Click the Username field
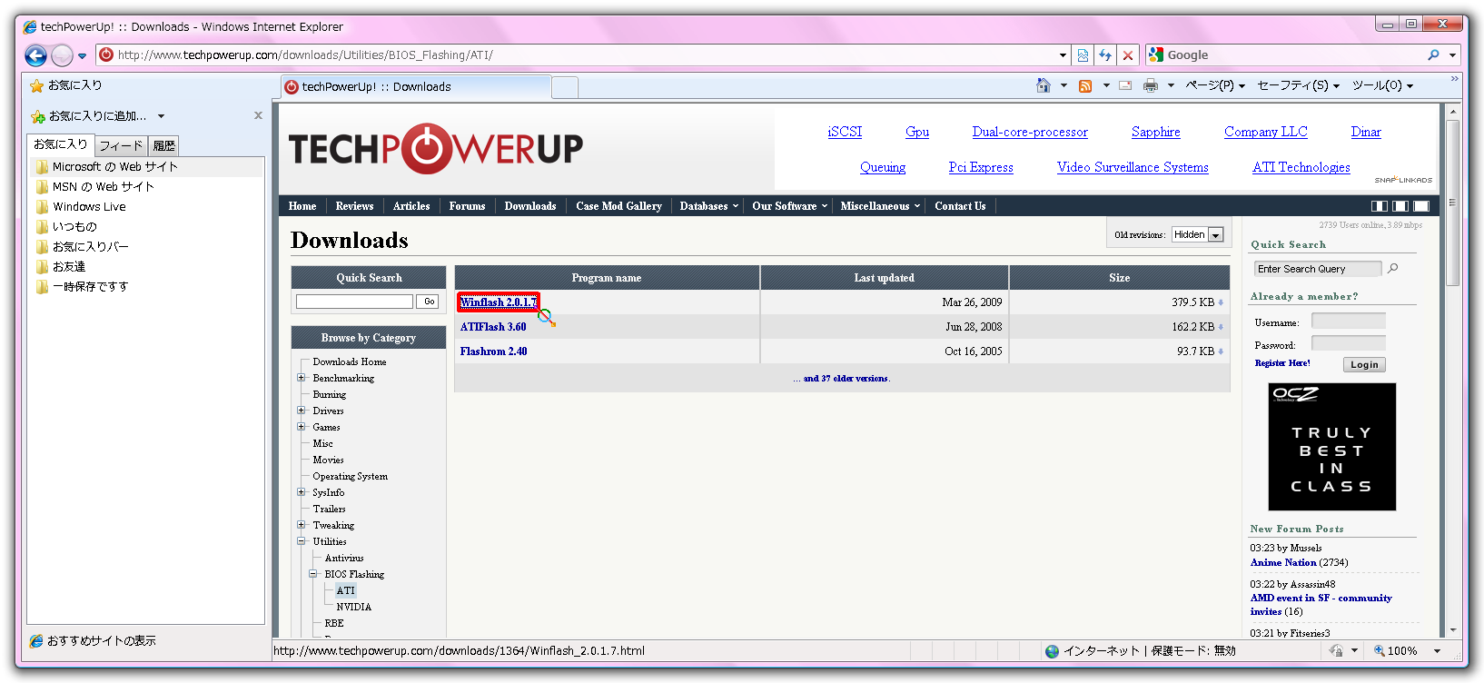The image size is (1484, 683). (1349, 322)
